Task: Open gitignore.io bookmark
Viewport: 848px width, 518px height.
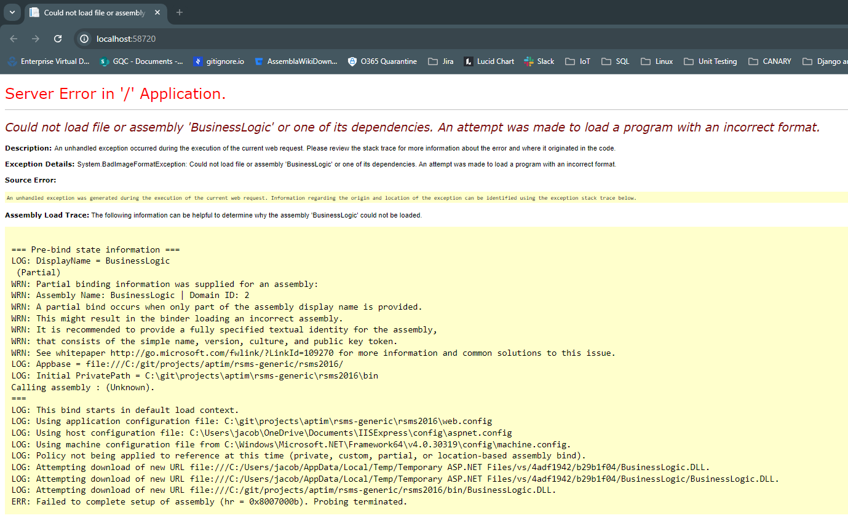Action: [x=218, y=61]
